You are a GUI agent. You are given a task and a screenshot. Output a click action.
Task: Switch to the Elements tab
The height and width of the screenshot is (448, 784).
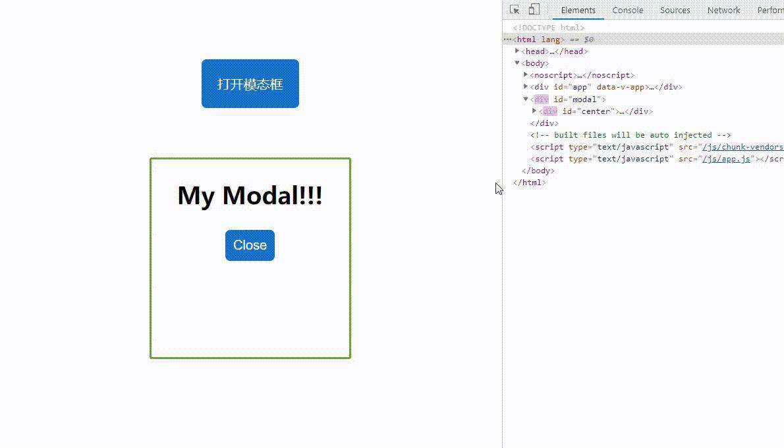click(x=578, y=10)
